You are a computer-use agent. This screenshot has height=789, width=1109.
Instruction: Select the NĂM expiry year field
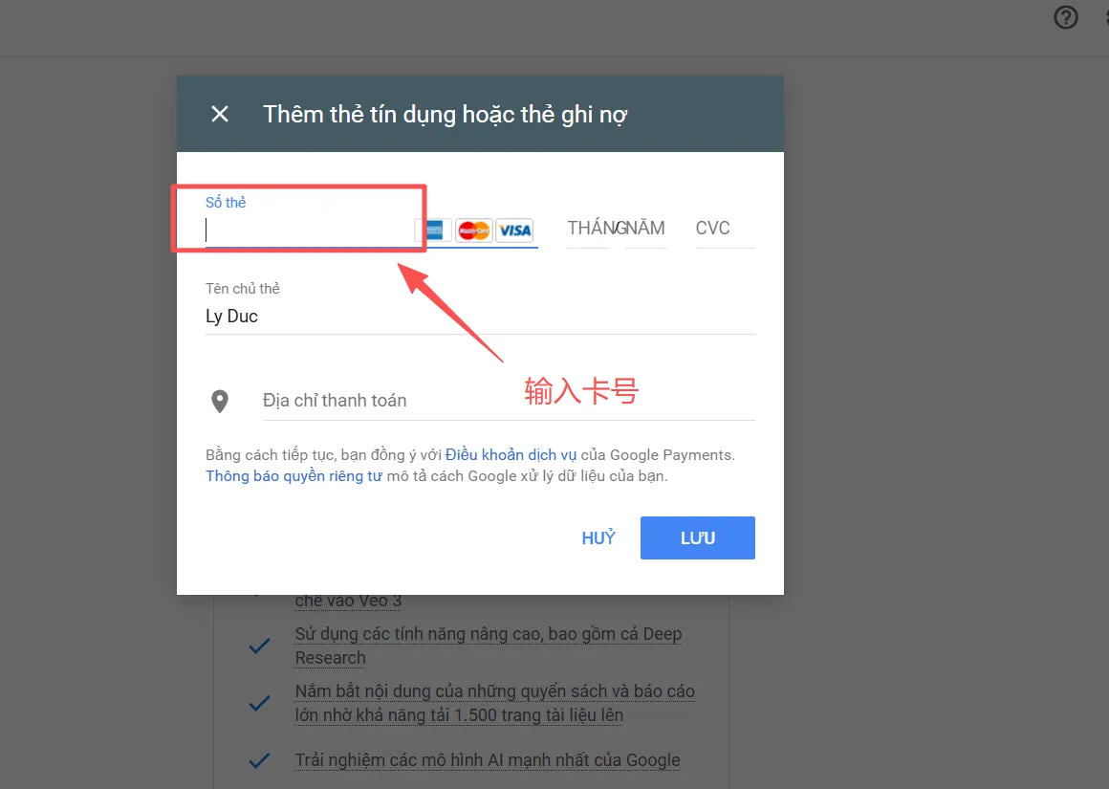[645, 229]
